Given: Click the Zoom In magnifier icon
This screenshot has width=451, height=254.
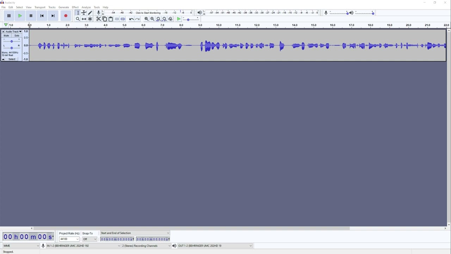Looking at the screenshot, I should click(x=146, y=19).
